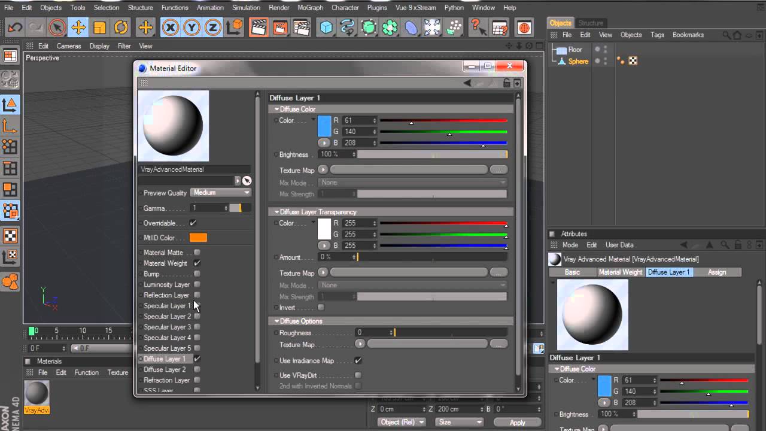Open the Render menu
Viewport: 766px width, 431px height.
tap(279, 8)
